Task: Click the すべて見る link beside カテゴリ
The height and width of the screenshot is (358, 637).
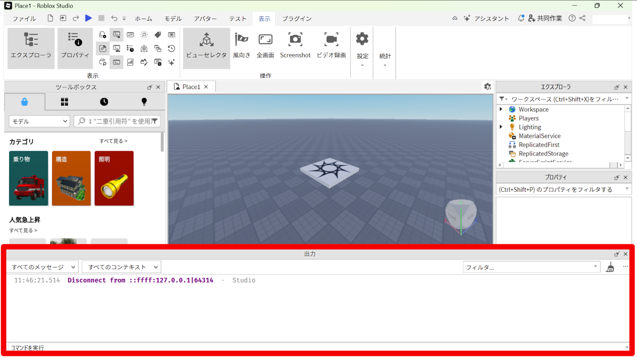Action: click(x=113, y=141)
